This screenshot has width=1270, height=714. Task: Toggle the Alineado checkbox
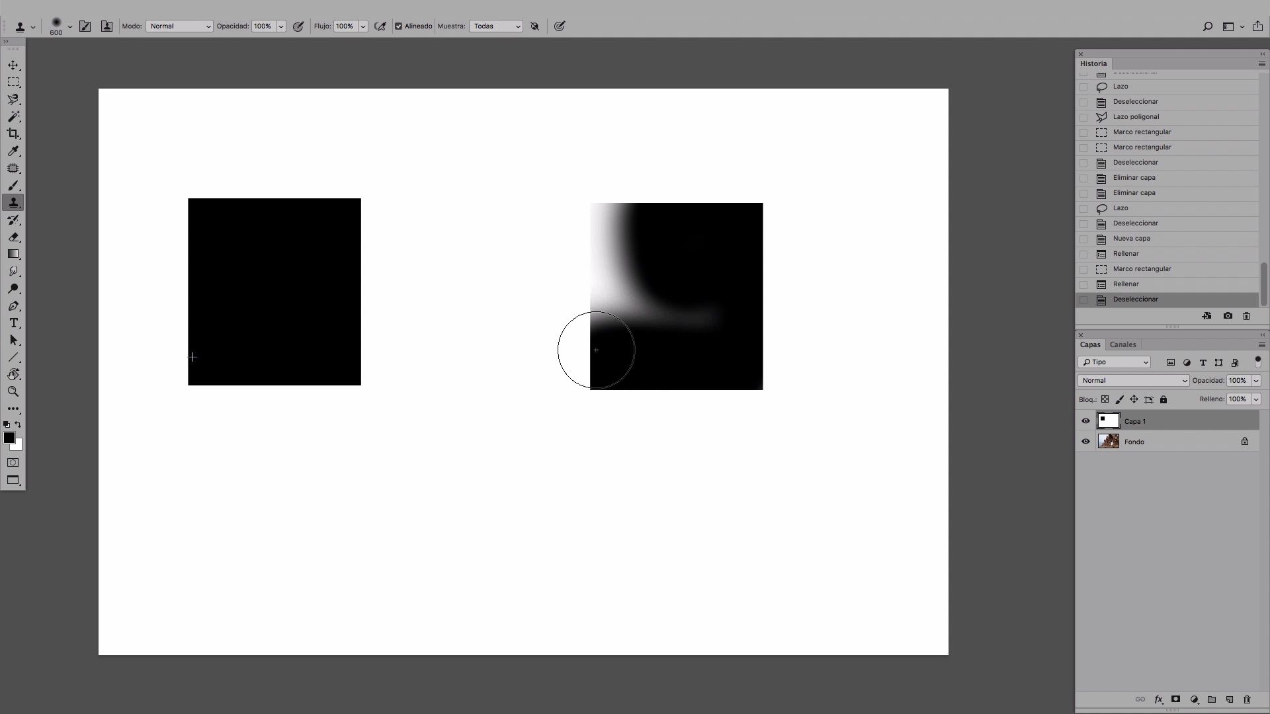pyautogui.click(x=399, y=26)
